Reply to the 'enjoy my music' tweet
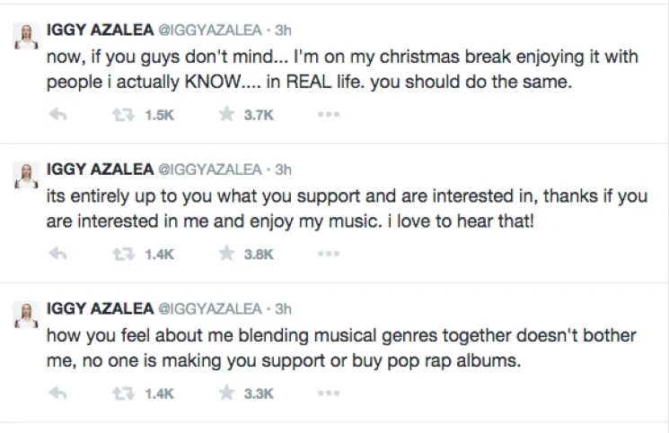 tap(58, 255)
